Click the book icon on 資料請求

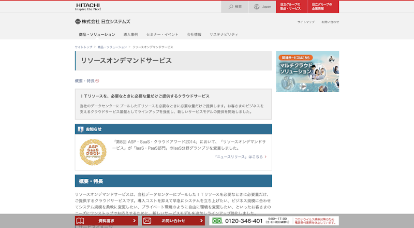pos(80,221)
